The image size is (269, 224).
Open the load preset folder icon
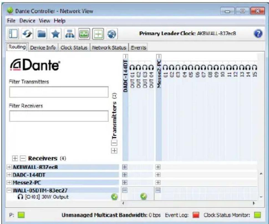[x=42, y=34]
